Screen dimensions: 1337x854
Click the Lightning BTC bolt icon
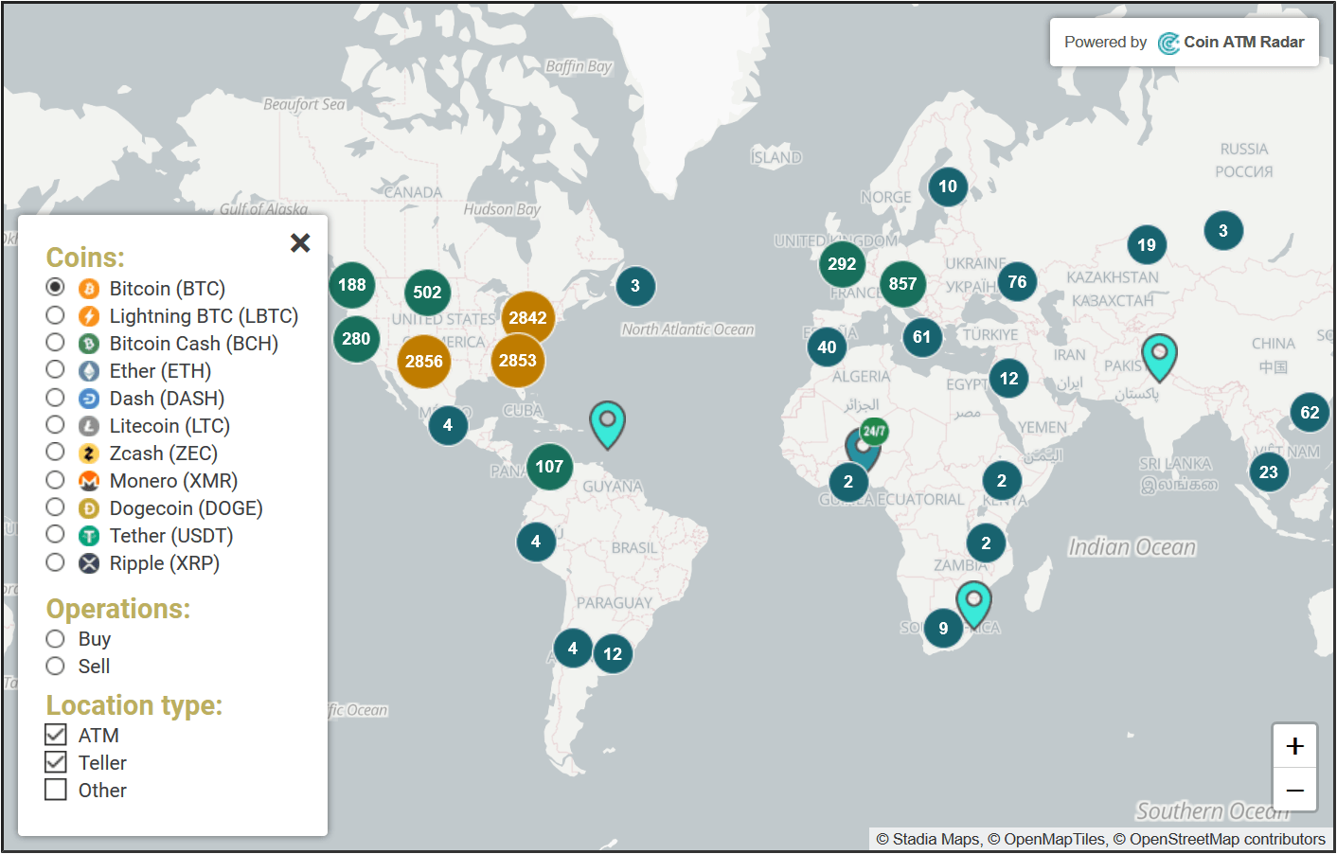tap(89, 316)
